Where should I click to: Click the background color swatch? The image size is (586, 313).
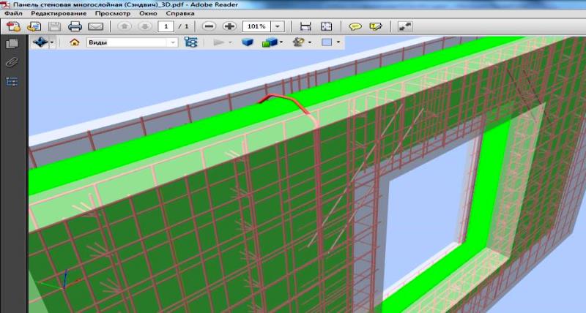327,42
